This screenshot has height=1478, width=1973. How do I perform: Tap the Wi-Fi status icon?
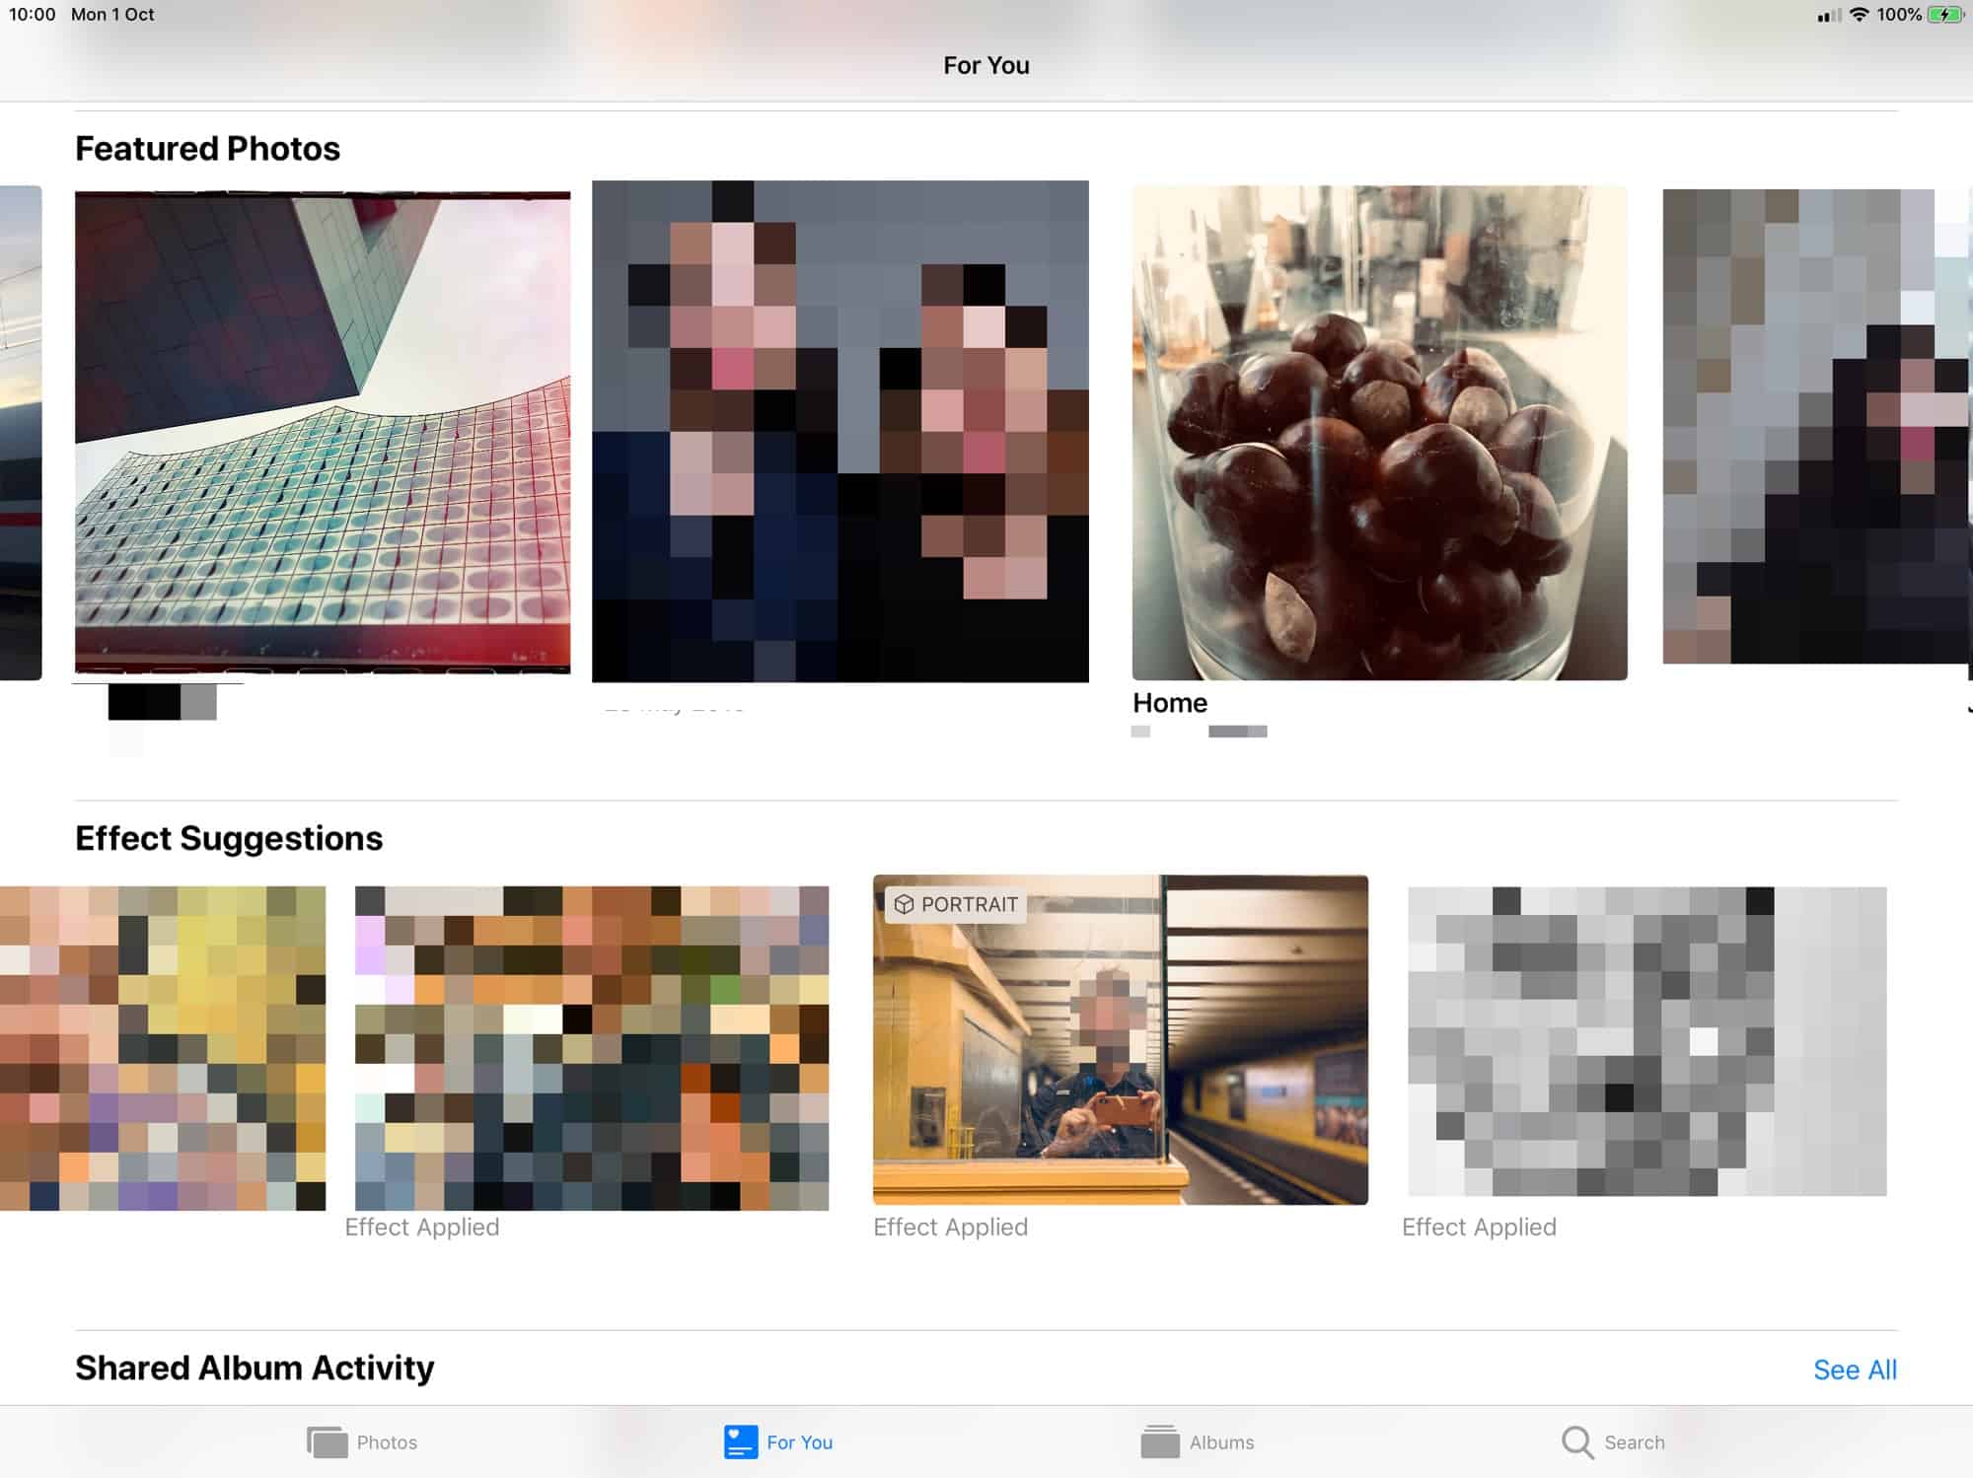(1859, 15)
